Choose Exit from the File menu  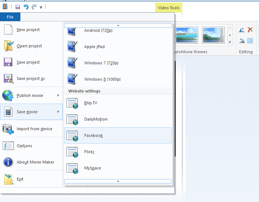pyautogui.click(x=32, y=179)
